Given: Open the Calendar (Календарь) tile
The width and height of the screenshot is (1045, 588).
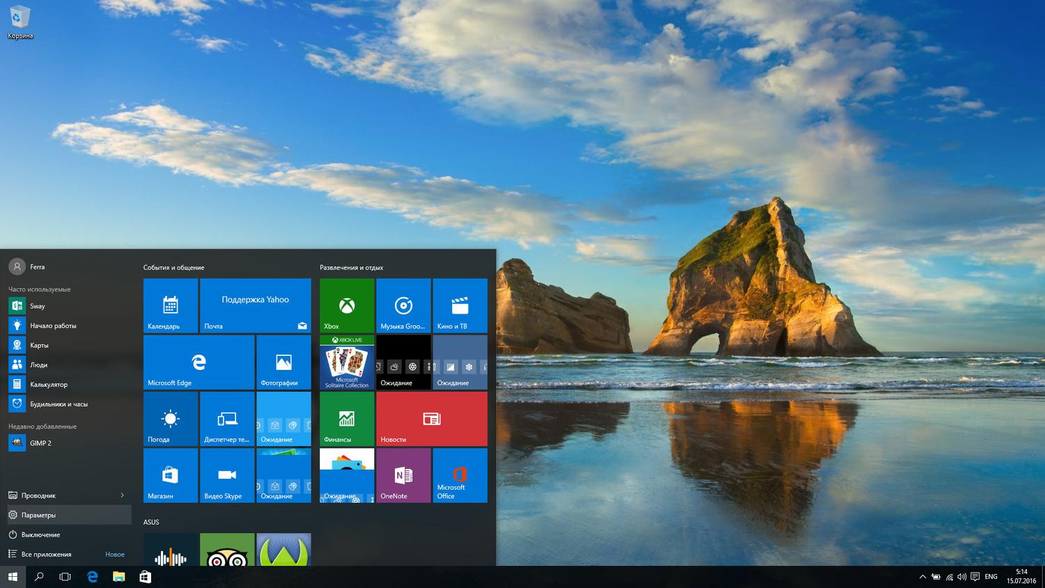Looking at the screenshot, I should click(x=170, y=305).
